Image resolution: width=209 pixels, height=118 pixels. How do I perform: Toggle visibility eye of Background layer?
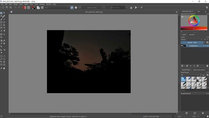pos(182,46)
